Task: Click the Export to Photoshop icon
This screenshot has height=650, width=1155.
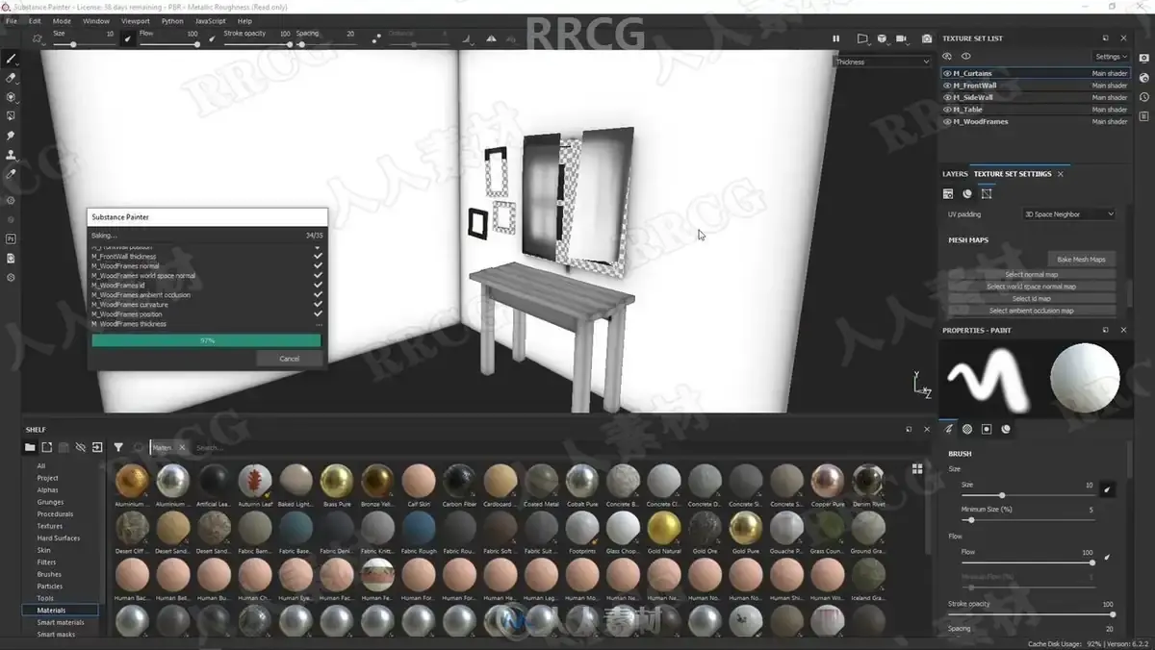Action: (x=11, y=238)
